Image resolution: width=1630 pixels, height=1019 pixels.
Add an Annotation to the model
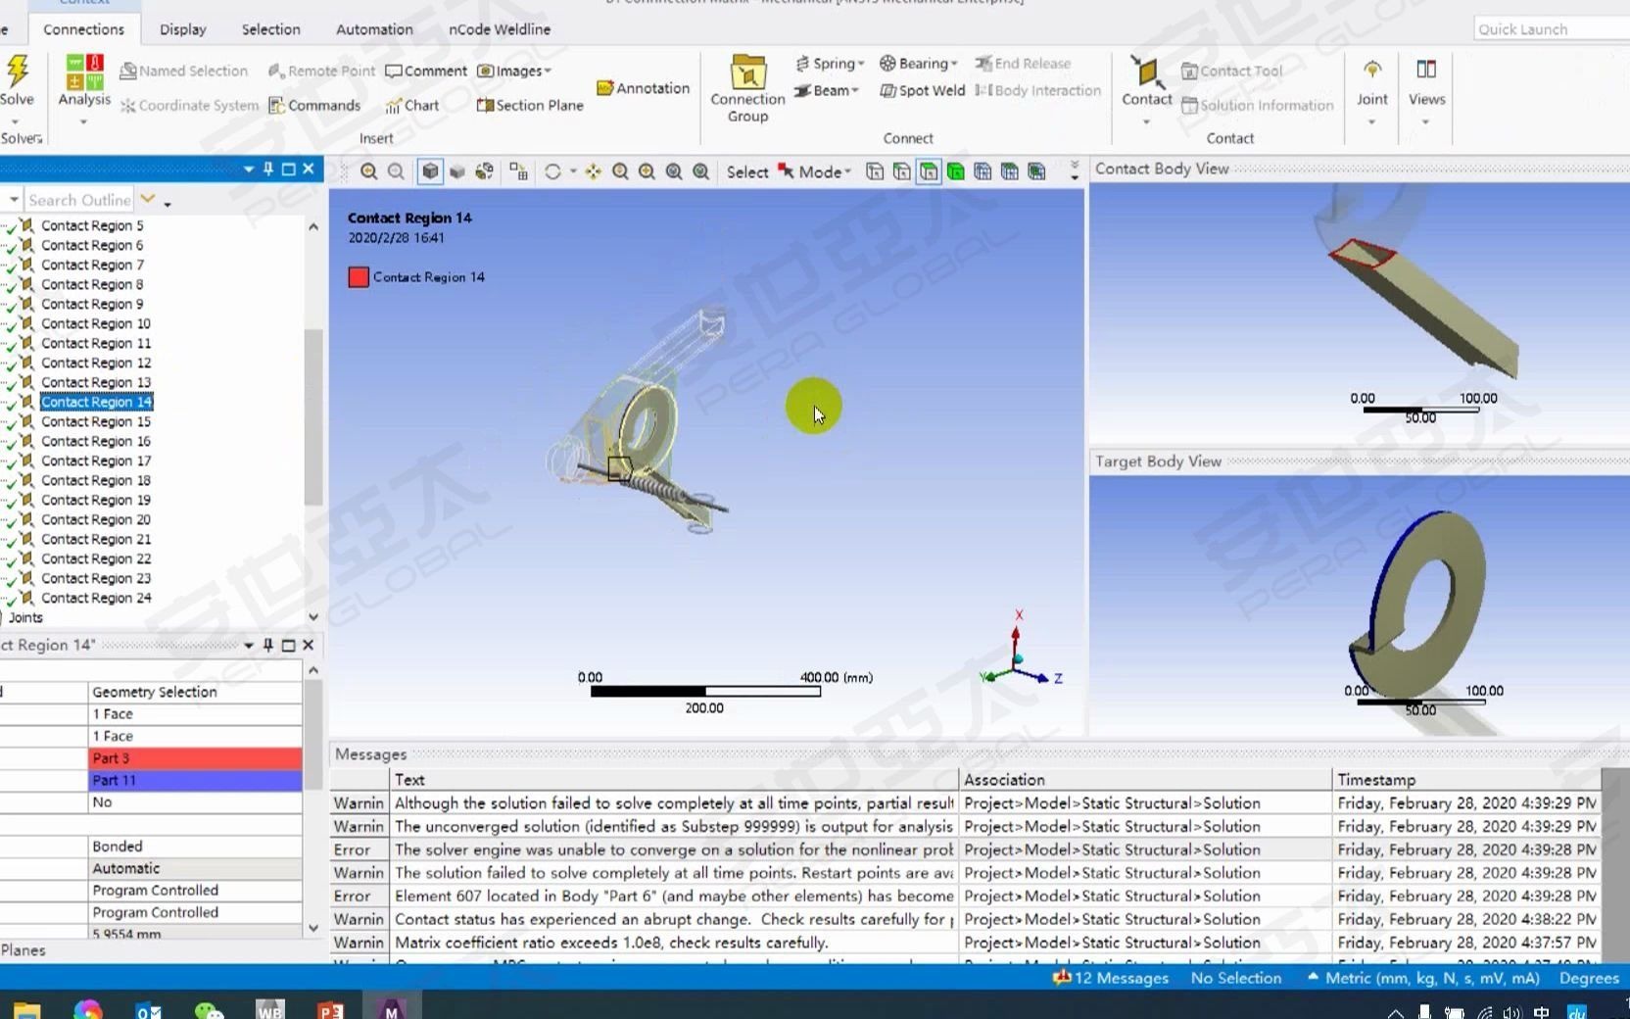coord(643,87)
